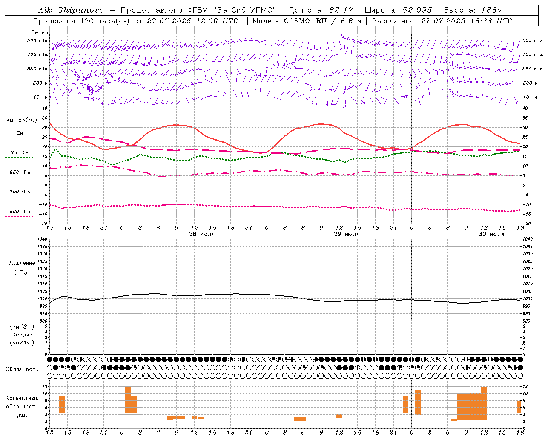The height and width of the screenshot is (436, 545).
Task: Click the 29 июля date label
Action: click(347, 234)
